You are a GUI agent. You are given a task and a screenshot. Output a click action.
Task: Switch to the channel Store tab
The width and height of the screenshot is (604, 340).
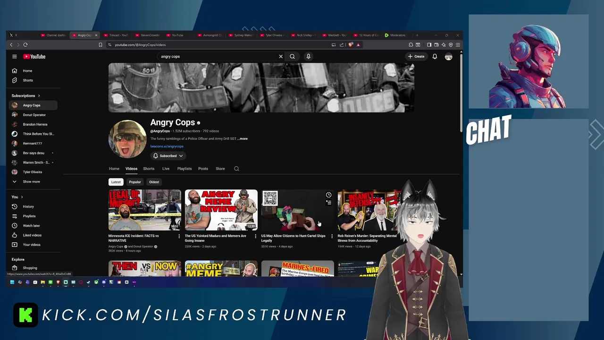[220, 169]
